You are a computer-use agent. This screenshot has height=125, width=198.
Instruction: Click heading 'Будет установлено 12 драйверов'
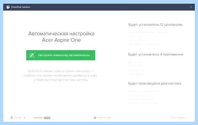[x=155, y=25]
